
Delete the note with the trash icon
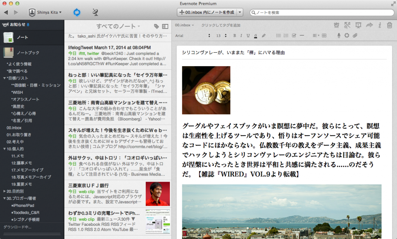pyautogui.click(x=390, y=25)
